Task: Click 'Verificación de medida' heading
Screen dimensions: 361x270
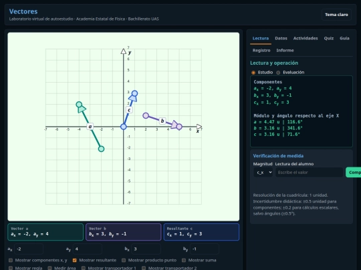Action: 278,156
